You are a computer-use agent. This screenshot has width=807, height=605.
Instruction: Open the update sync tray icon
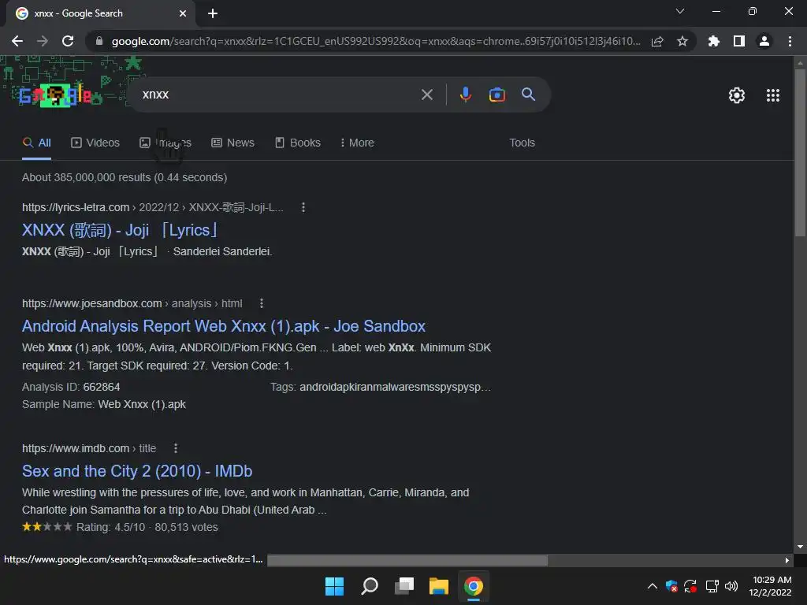click(690, 586)
